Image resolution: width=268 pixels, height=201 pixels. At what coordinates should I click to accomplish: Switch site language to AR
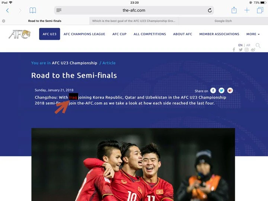click(x=248, y=45)
